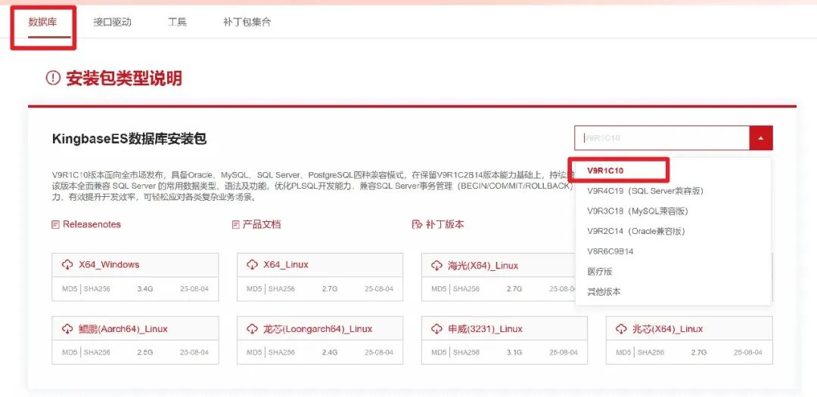The height and width of the screenshot is (397, 817).
Task: Download the 龙芯(Loongarch64)_Linux package
Action: pos(318,329)
